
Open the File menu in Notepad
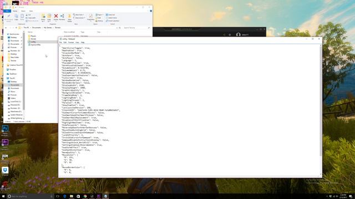pos(60,43)
